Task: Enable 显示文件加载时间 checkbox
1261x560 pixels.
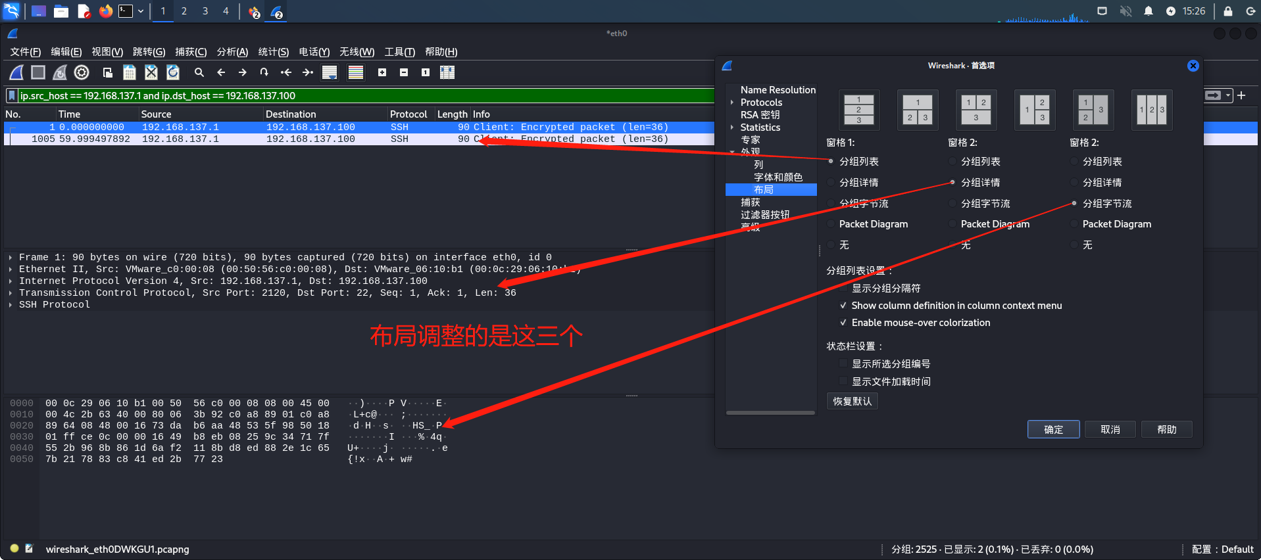Action: coord(843,381)
